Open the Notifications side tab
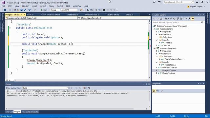The image size is (210, 118). click(207, 18)
